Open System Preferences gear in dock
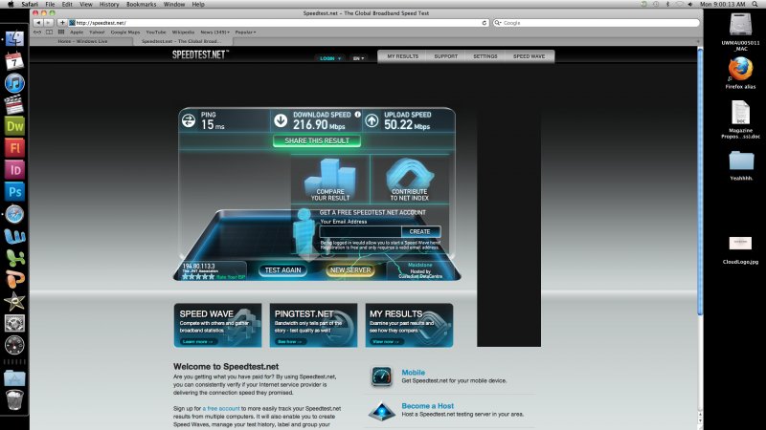The width and height of the screenshot is (766, 430). pos(14,323)
